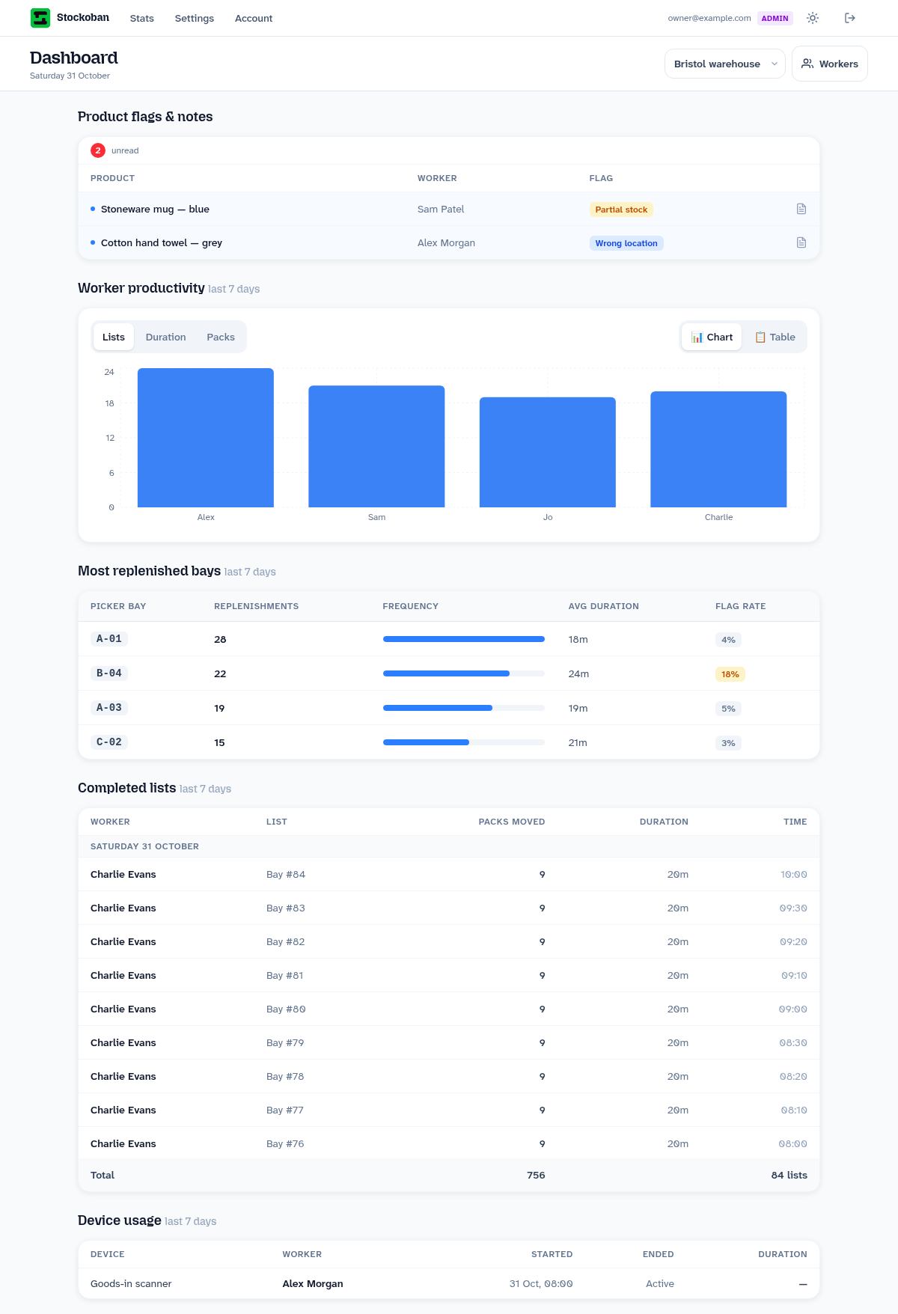Click Bay #76 list entry
The width and height of the screenshot is (898, 1314).
(x=285, y=1143)
